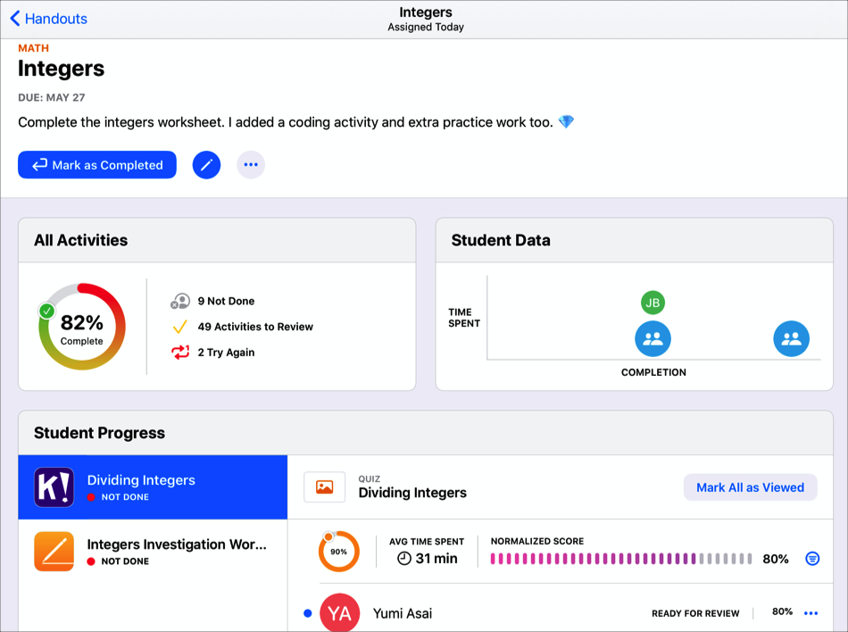Open the normalized score filter icon
Screen dimensions: 848x632
click(x=811, y=559)
